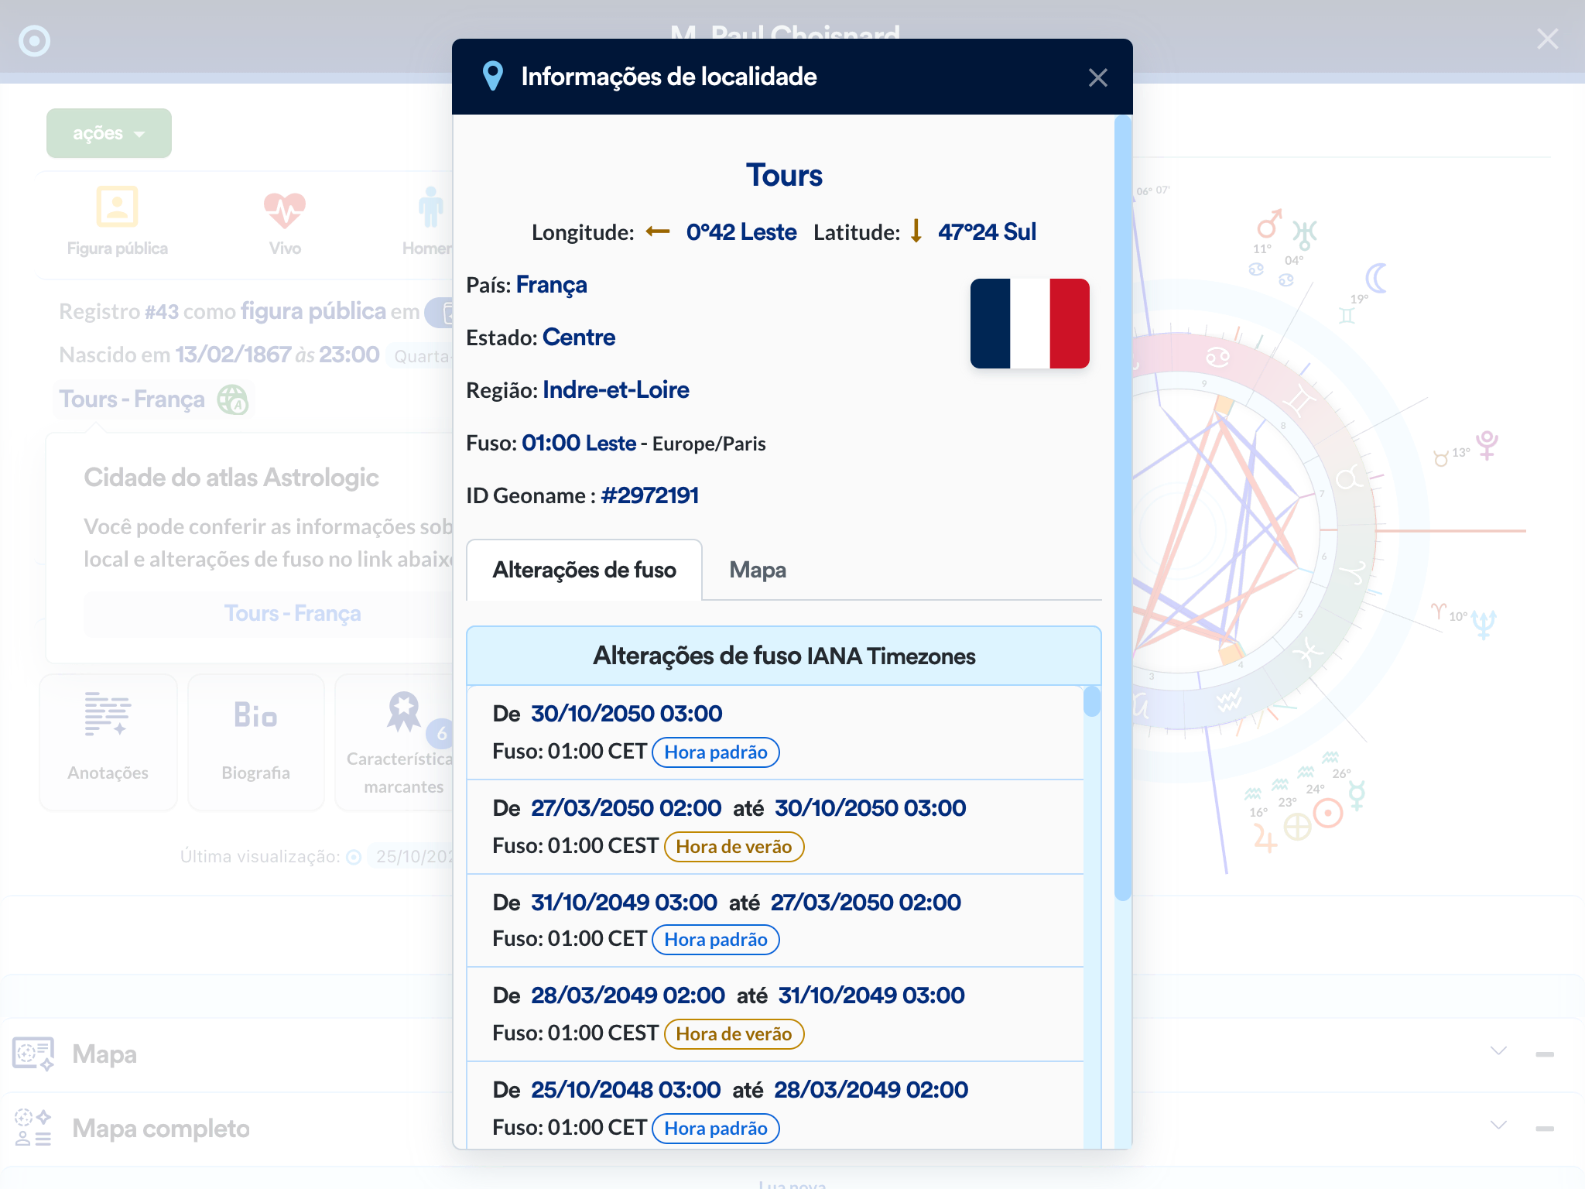Click the Figura pública icon
The width and height of the screenshot is (1585, 1189).
coord(117,206)
